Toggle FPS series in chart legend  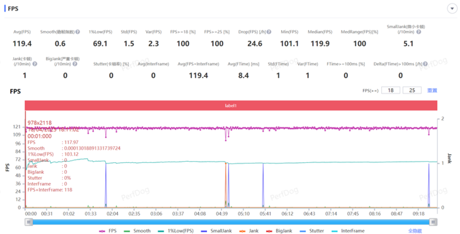coord(108,231)
